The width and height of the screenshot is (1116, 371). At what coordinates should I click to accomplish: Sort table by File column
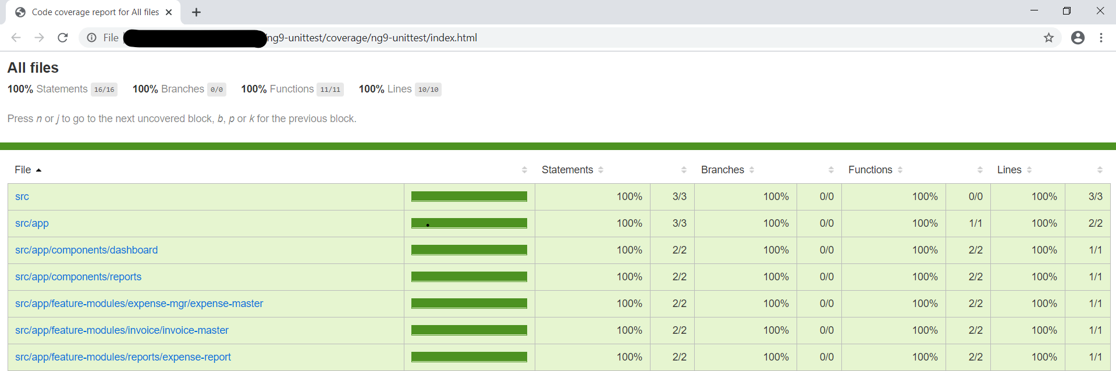tap(23, 170)
